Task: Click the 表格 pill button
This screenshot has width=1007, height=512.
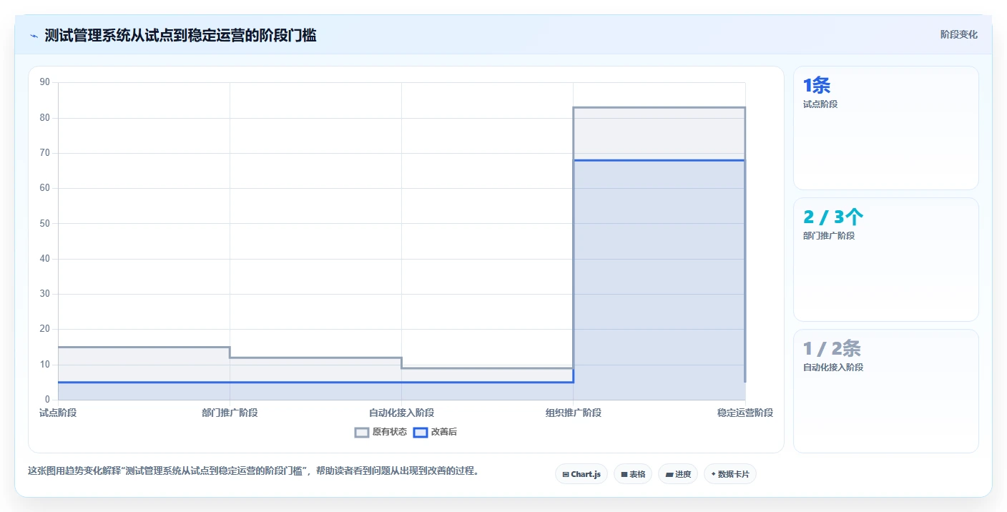Action: coord(632,474)
